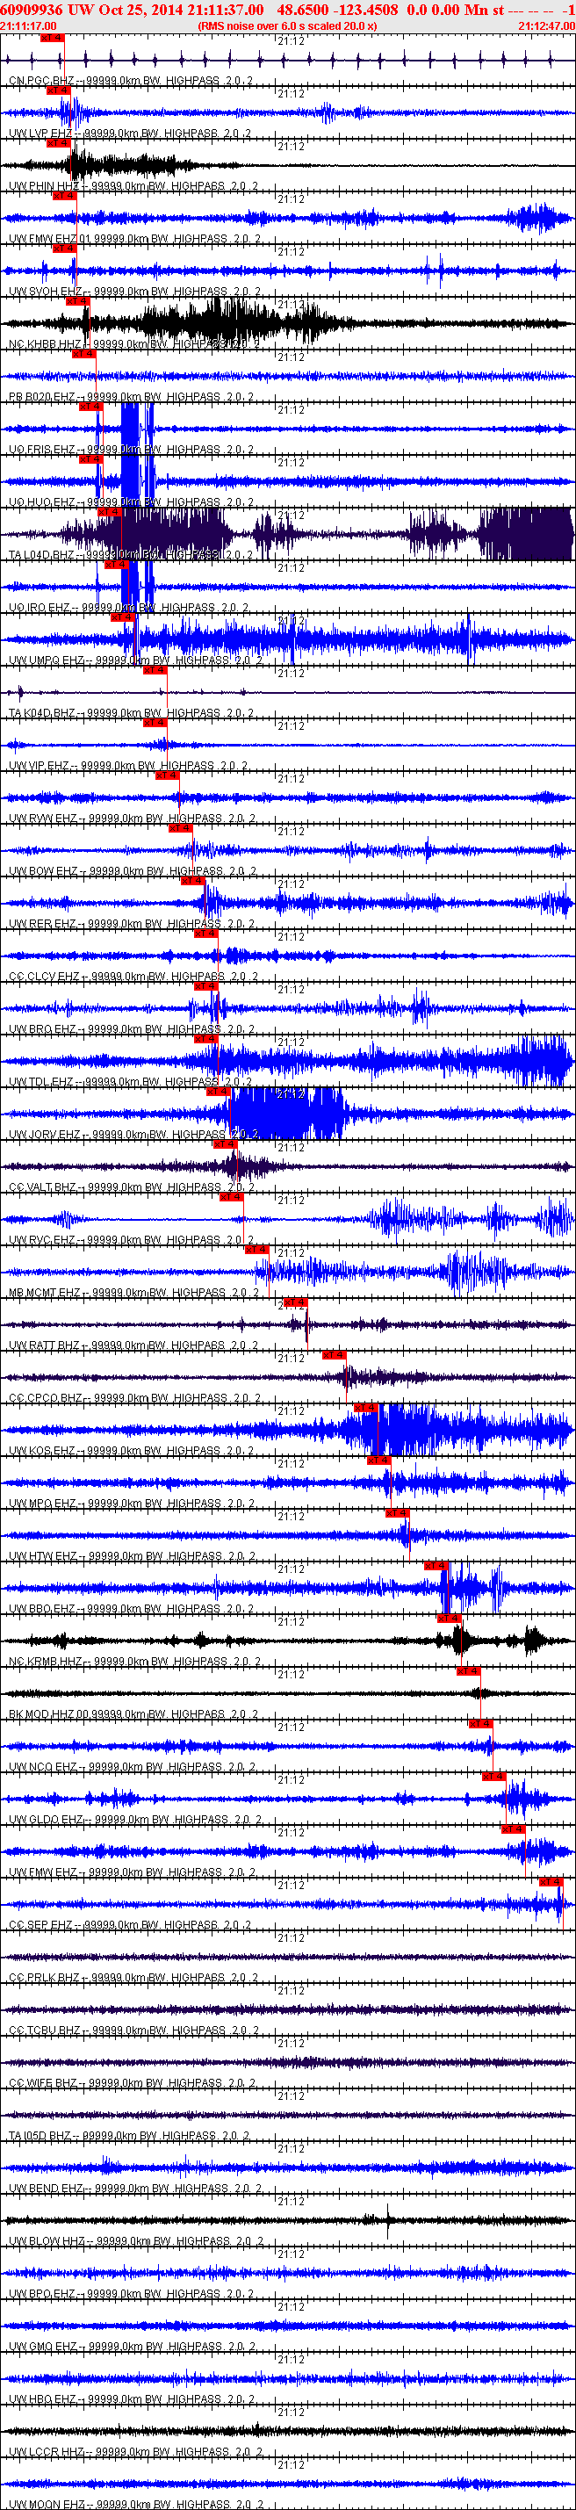Click the red pick flag on the NC KRMB trace
This screenshot has height=2510, width=576.
click(x=449, y=1618)
